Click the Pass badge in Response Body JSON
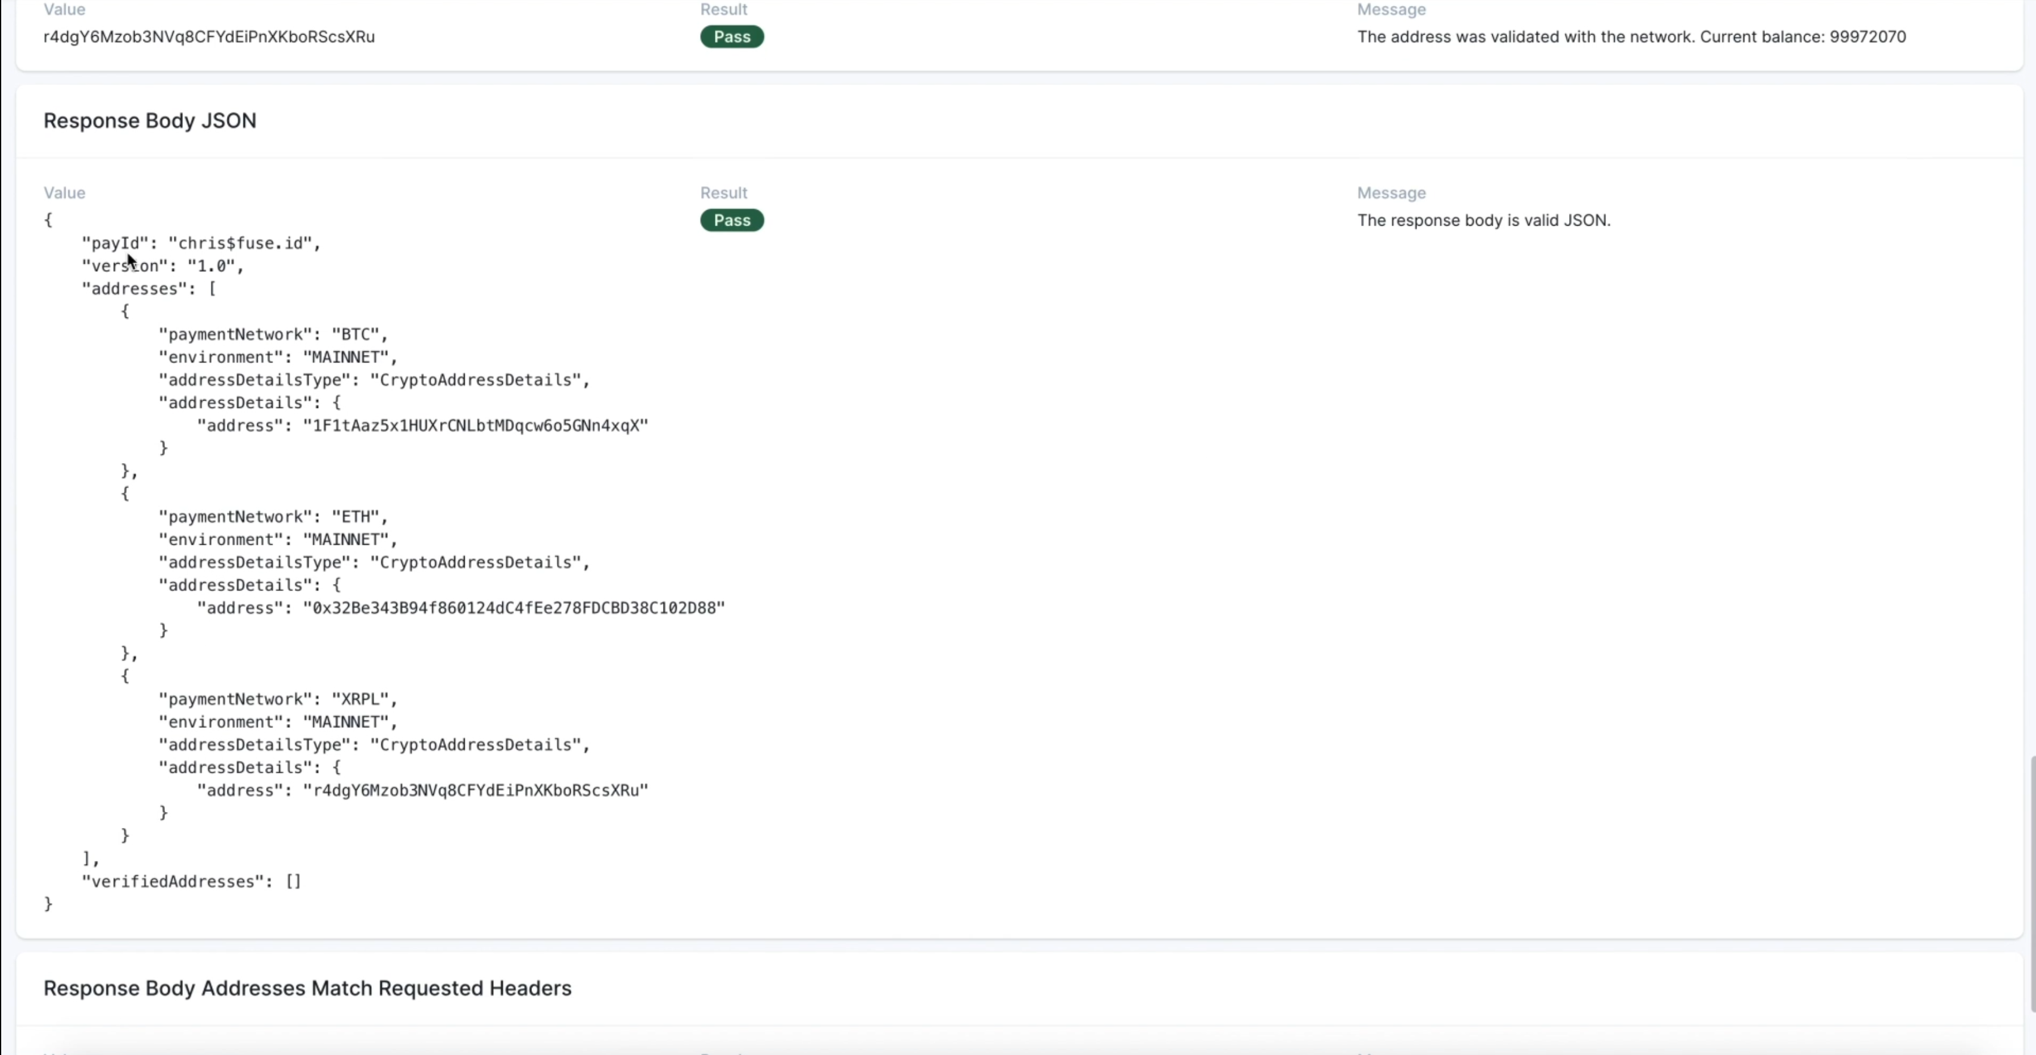Viewport: 2036px width, 1055px height. click(731, 220)
